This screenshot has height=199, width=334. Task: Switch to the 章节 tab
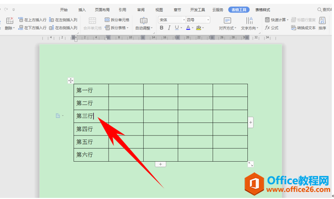(x=177, y=9)
